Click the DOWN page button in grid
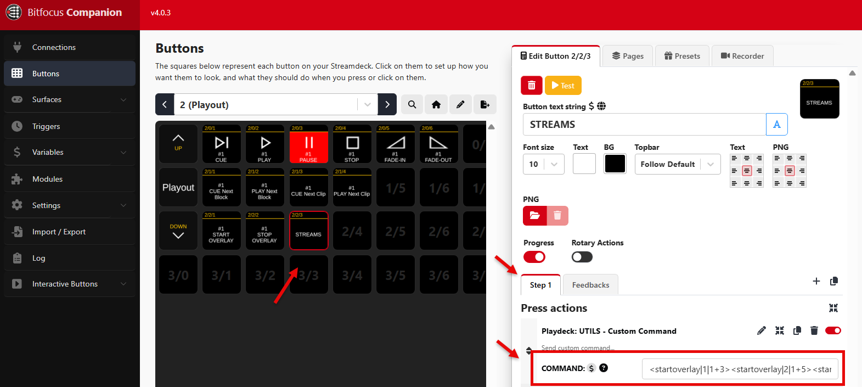 click(x=178, y=231)
